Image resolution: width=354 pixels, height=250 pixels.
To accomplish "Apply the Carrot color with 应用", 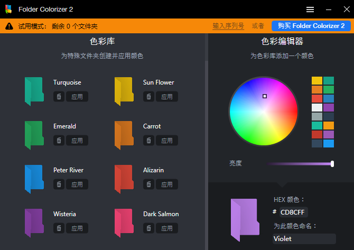I will coord(167,141).
